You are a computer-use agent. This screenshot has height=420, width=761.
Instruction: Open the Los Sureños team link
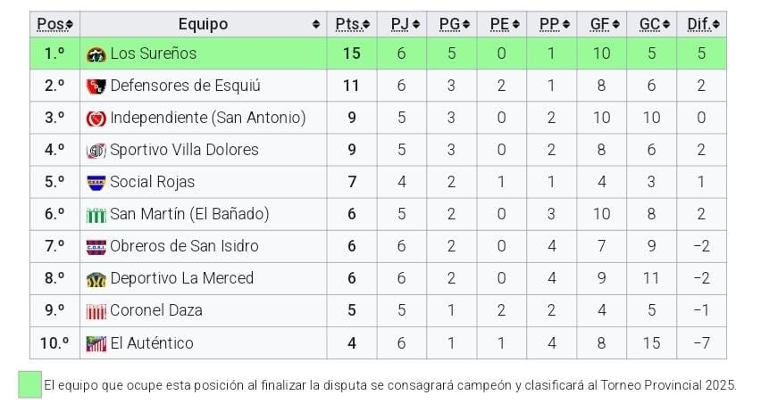(153, 54)
